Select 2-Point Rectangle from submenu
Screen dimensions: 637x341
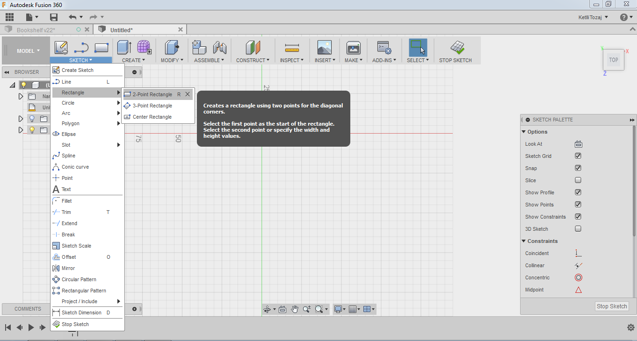(158, 94)
